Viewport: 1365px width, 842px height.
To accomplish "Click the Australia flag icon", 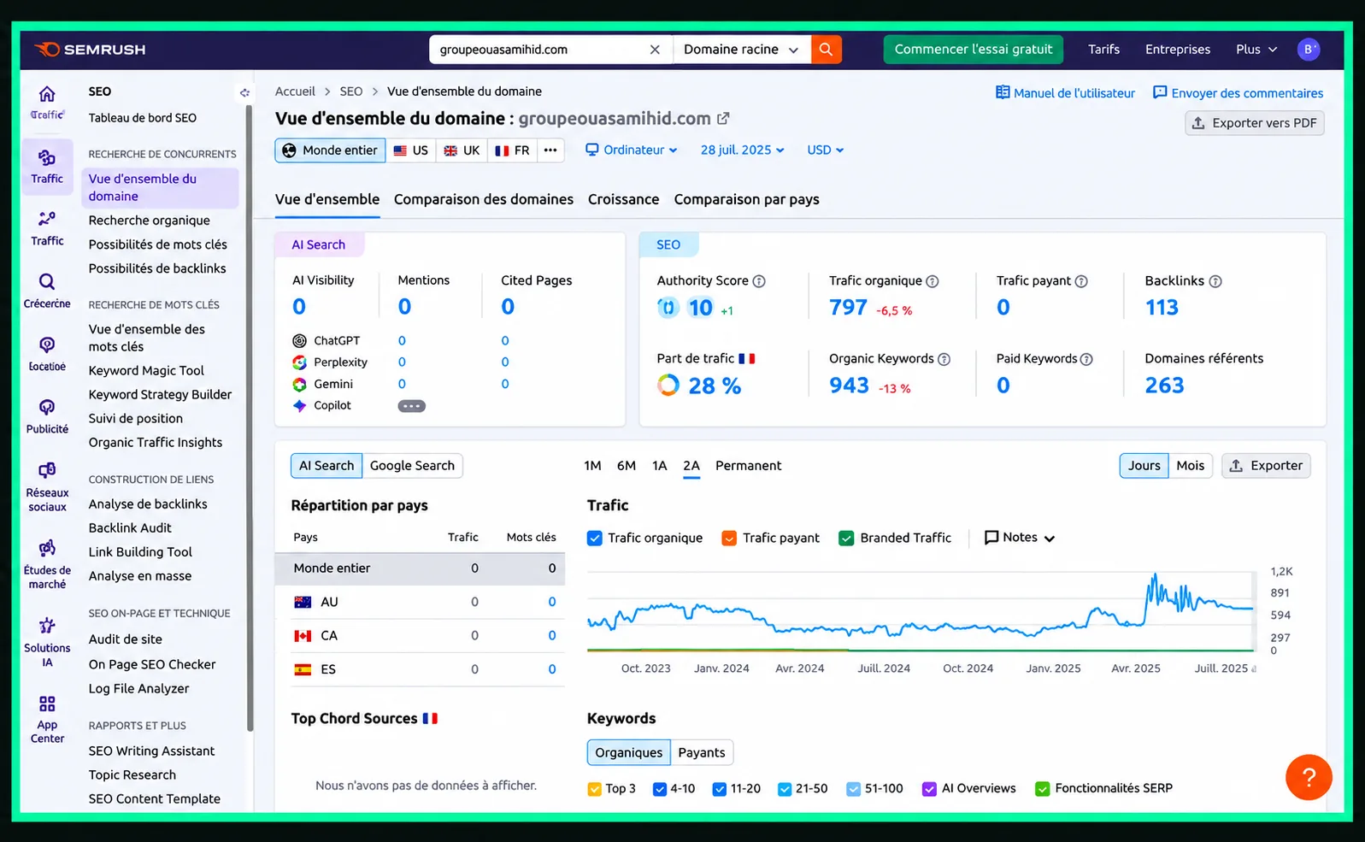I will click(303, 602).
